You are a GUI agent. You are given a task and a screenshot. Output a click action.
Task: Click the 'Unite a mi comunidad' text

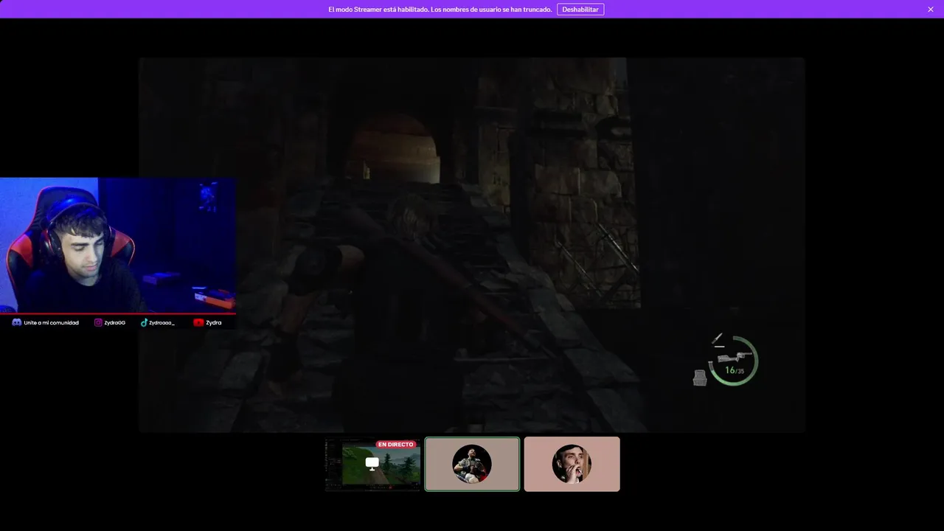[x=51, y=322]
